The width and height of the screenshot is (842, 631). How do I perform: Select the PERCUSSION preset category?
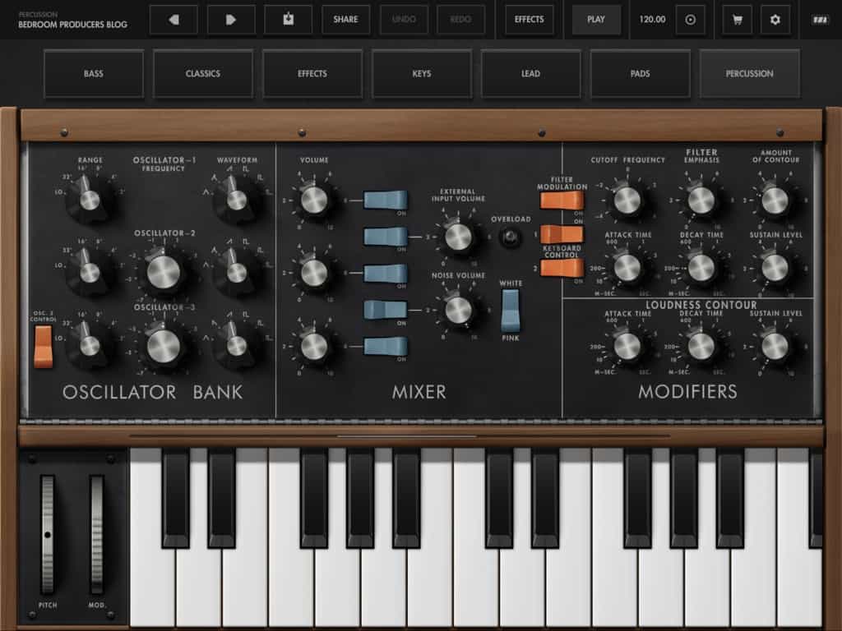(750, 73)
